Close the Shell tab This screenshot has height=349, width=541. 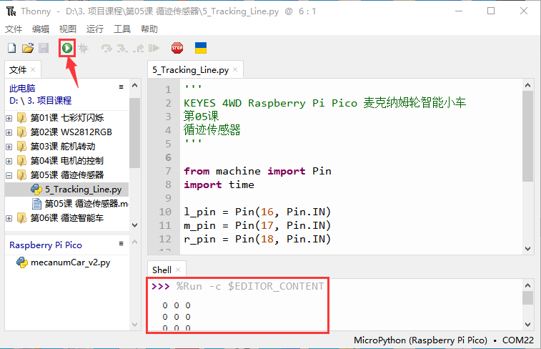[178, 270]
